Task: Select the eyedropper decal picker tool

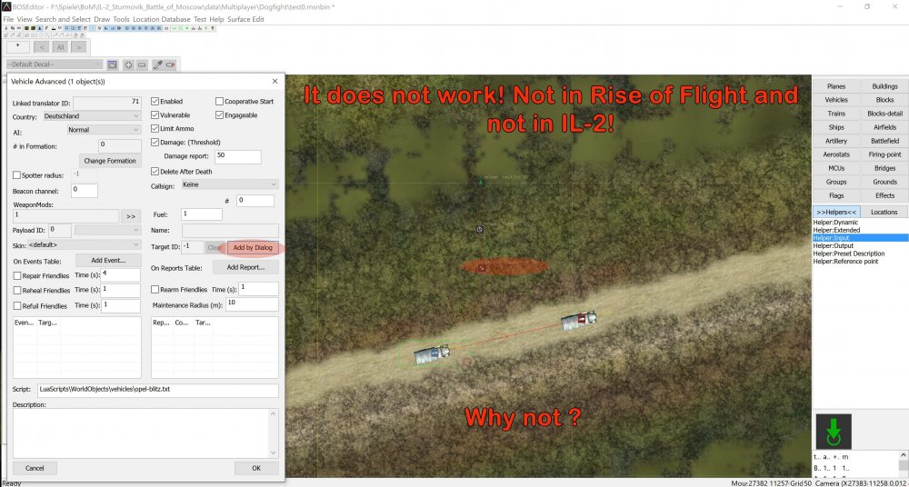Action: tap(157, 65)
